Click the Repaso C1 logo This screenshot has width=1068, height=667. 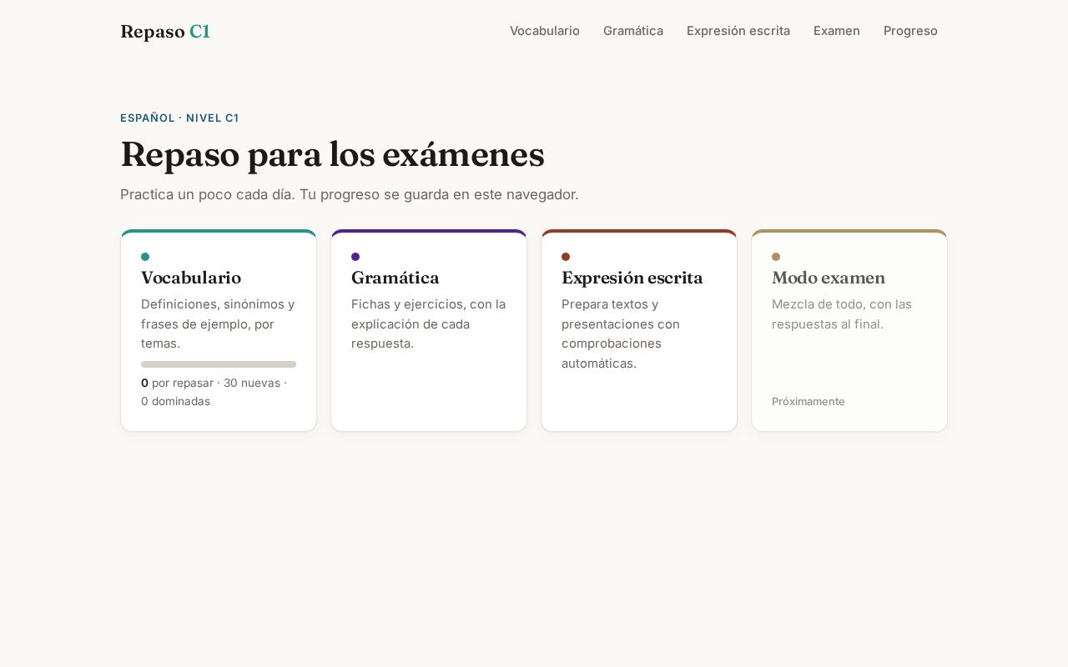click(165, 32)
